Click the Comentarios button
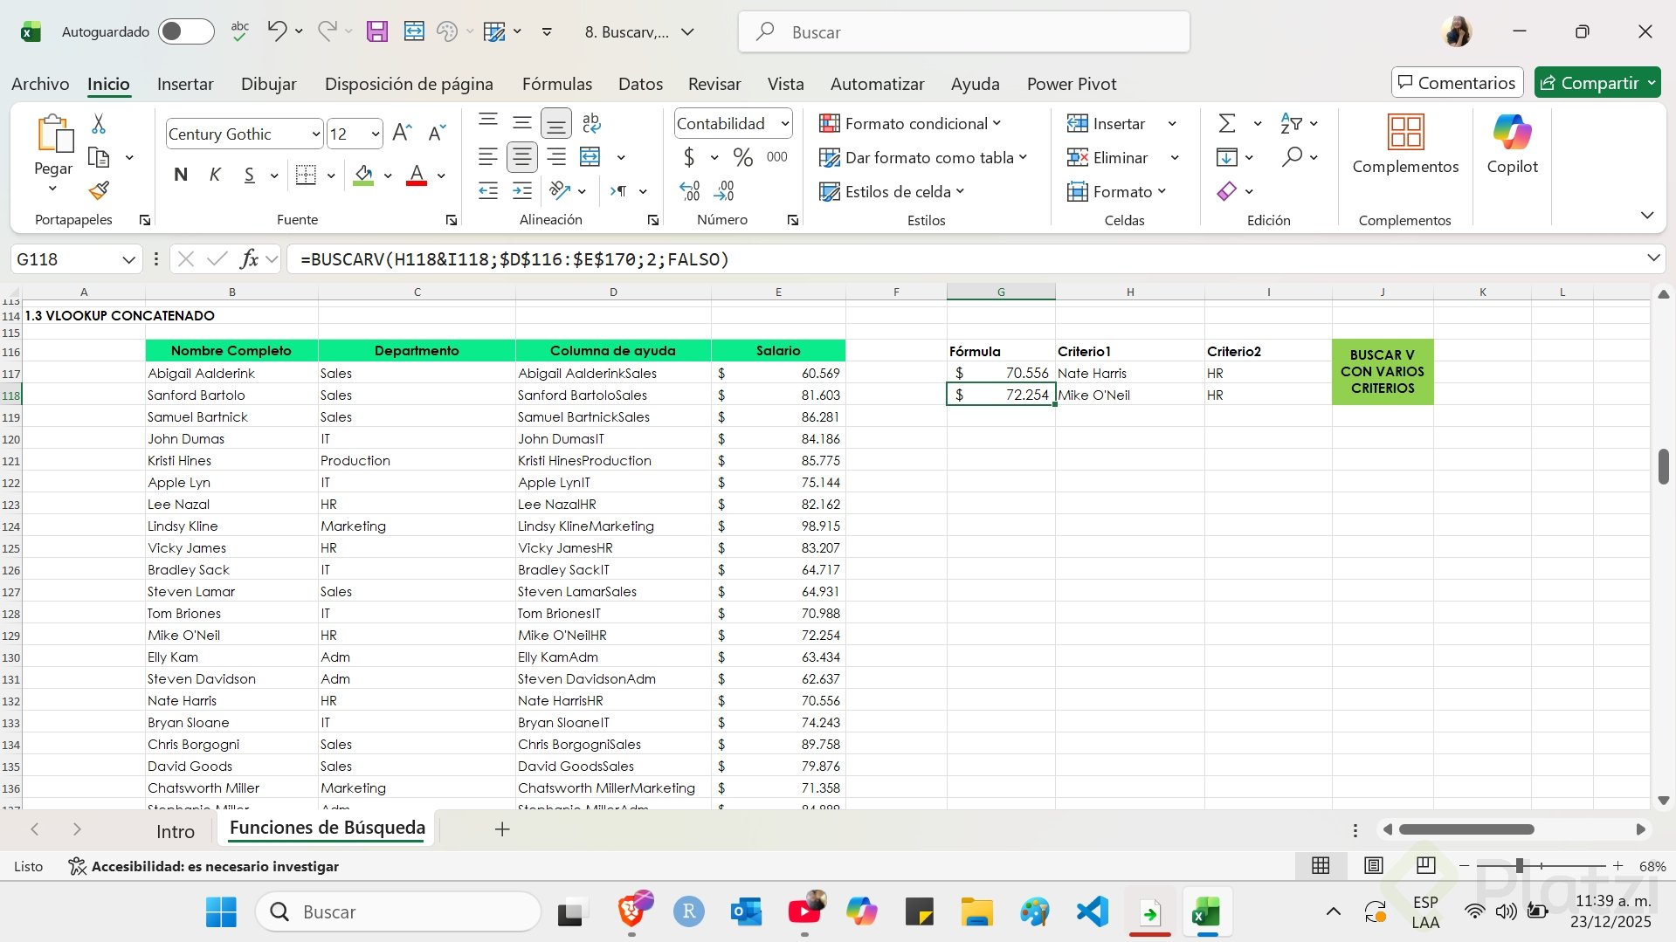 1456,83
